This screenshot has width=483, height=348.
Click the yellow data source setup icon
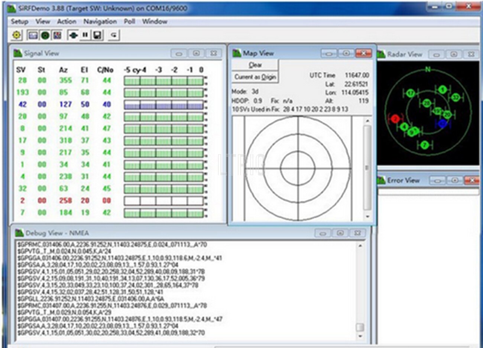pos(16,35)
